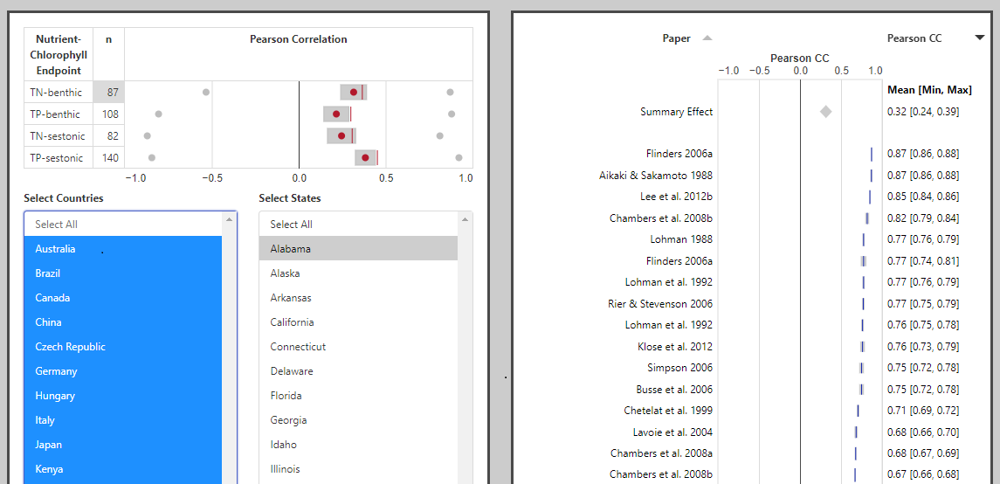Click the red mean dot for TN-benthic
The height and width of the screenshot is (484, 1000).
click(354, 92)
